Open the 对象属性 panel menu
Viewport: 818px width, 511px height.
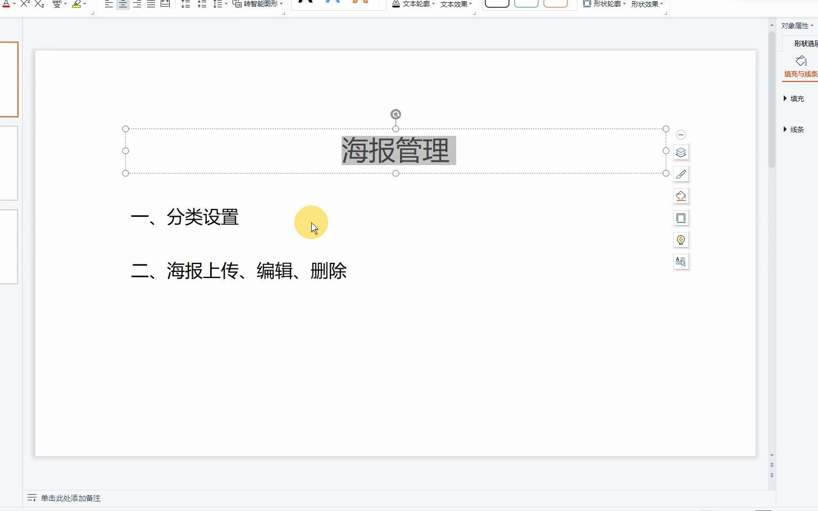click(798, 25)
